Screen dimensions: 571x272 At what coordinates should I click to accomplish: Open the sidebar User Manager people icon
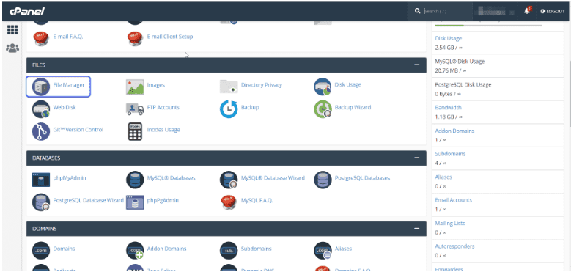[12, 48]
